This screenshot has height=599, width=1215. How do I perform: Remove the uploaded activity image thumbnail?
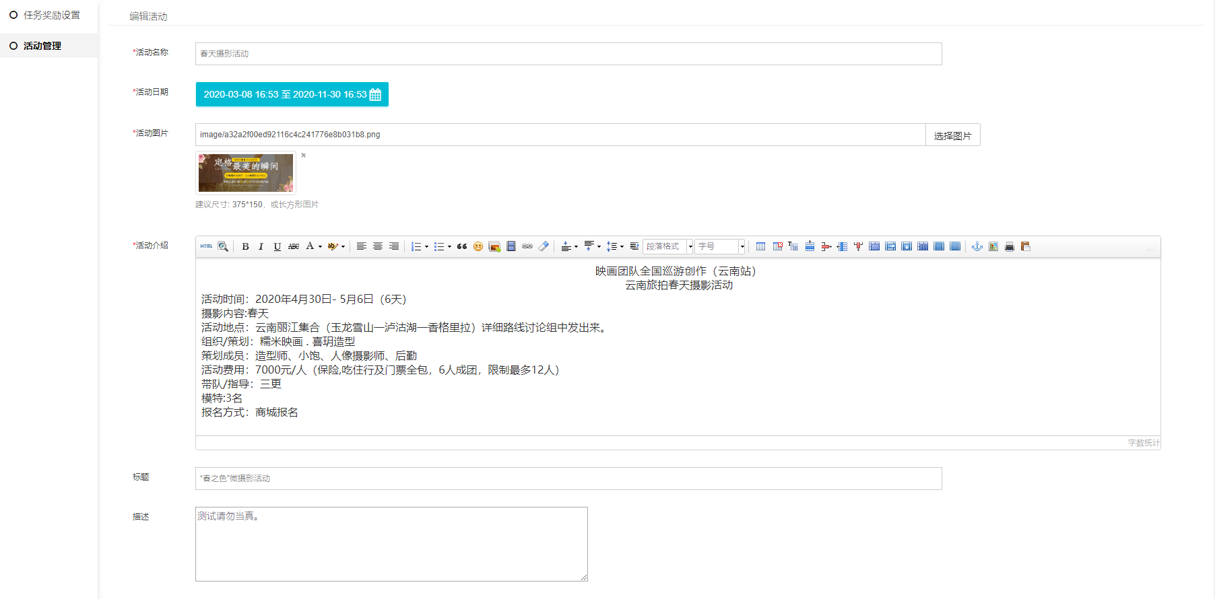tap(304, 155)
